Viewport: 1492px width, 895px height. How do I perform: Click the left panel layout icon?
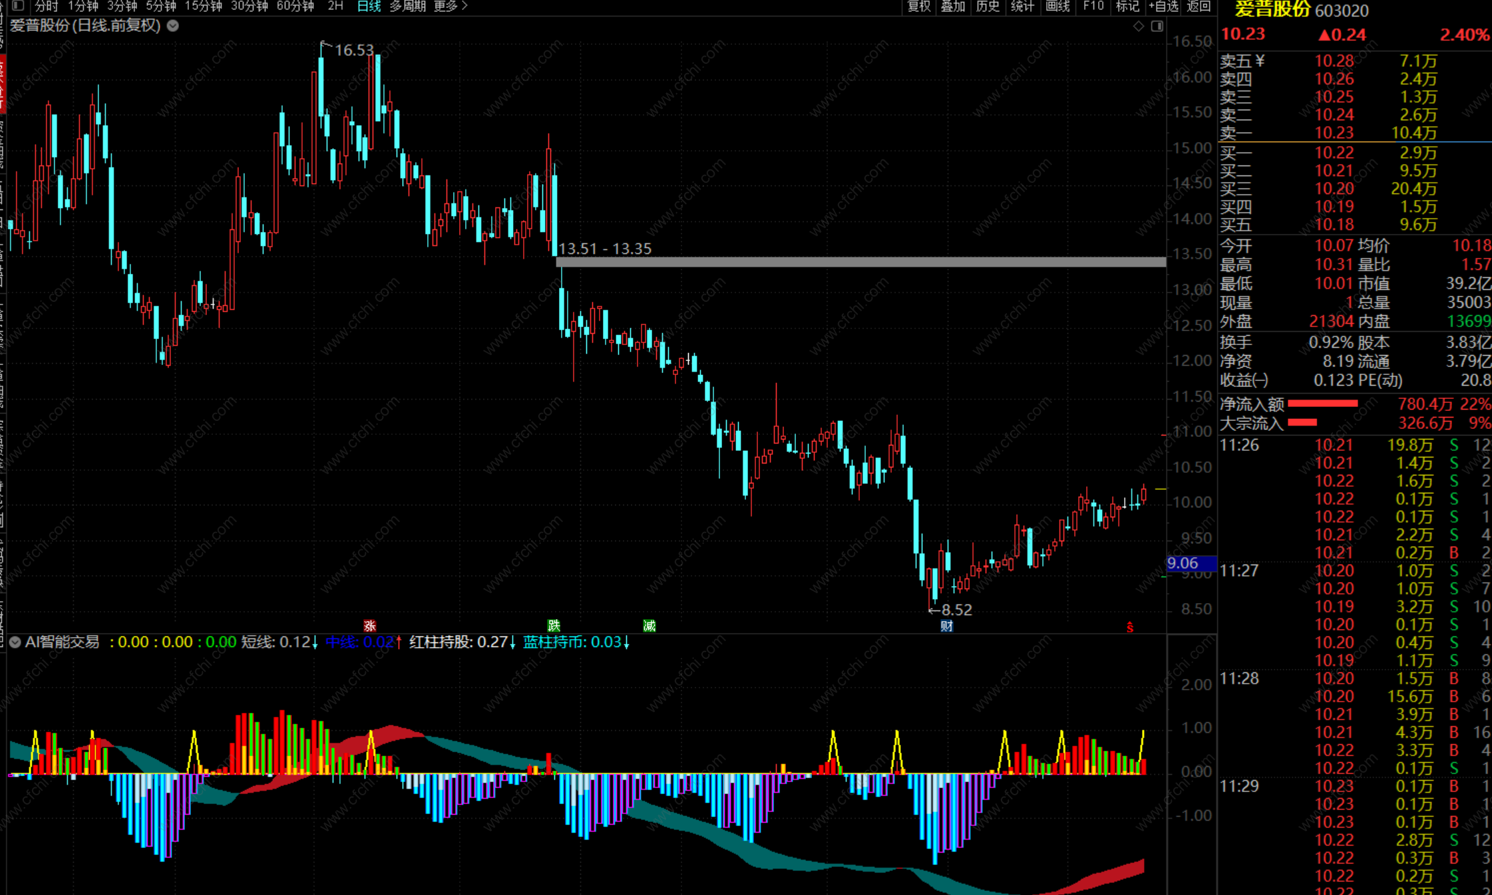(x=18, y=6)
